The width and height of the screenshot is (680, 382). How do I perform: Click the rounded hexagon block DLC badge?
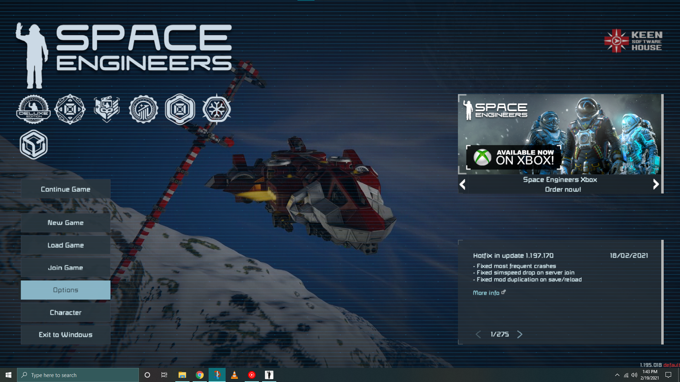(180, 109)
